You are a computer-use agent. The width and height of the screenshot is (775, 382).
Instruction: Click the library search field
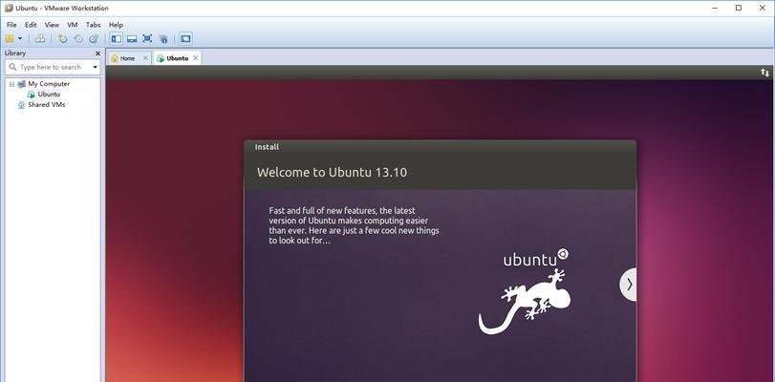coord(53,67)
